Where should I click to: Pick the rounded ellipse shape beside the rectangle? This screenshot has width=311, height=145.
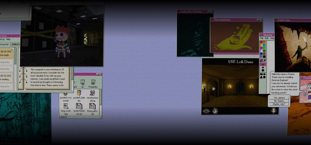[x=264, y=74]
